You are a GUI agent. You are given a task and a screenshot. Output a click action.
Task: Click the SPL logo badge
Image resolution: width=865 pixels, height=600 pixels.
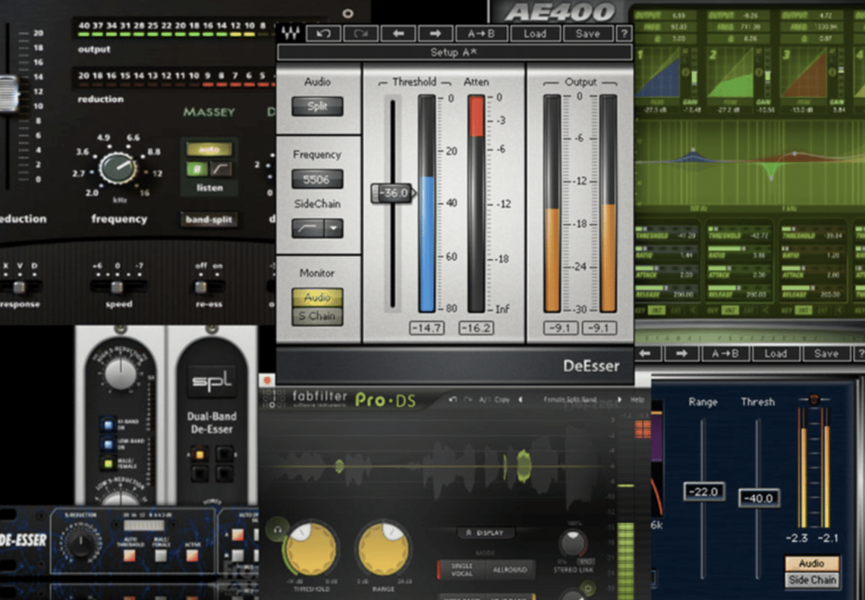(x=212, y=382)
